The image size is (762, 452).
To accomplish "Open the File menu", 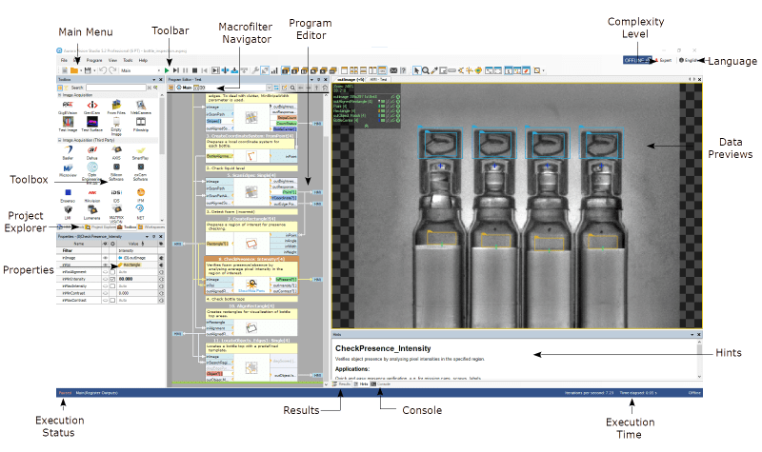I will click(64, 60).
